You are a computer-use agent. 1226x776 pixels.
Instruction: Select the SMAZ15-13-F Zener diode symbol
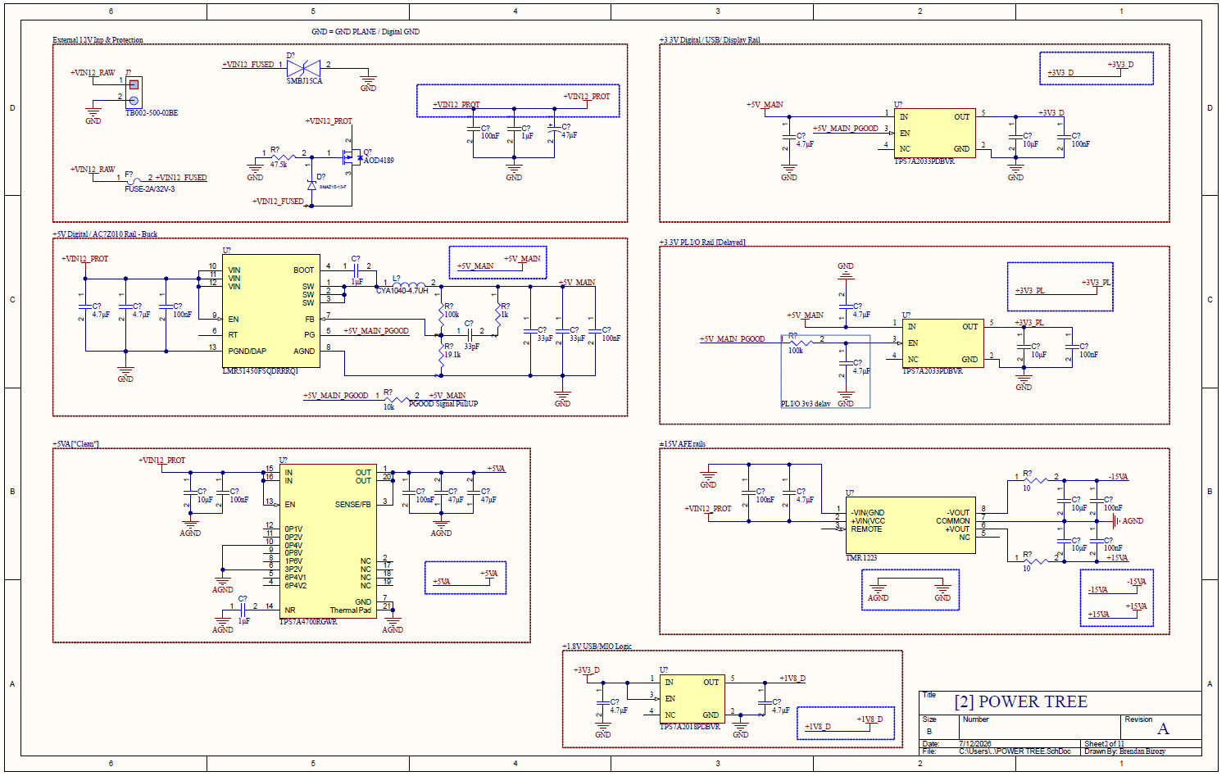tap(311, 185)
